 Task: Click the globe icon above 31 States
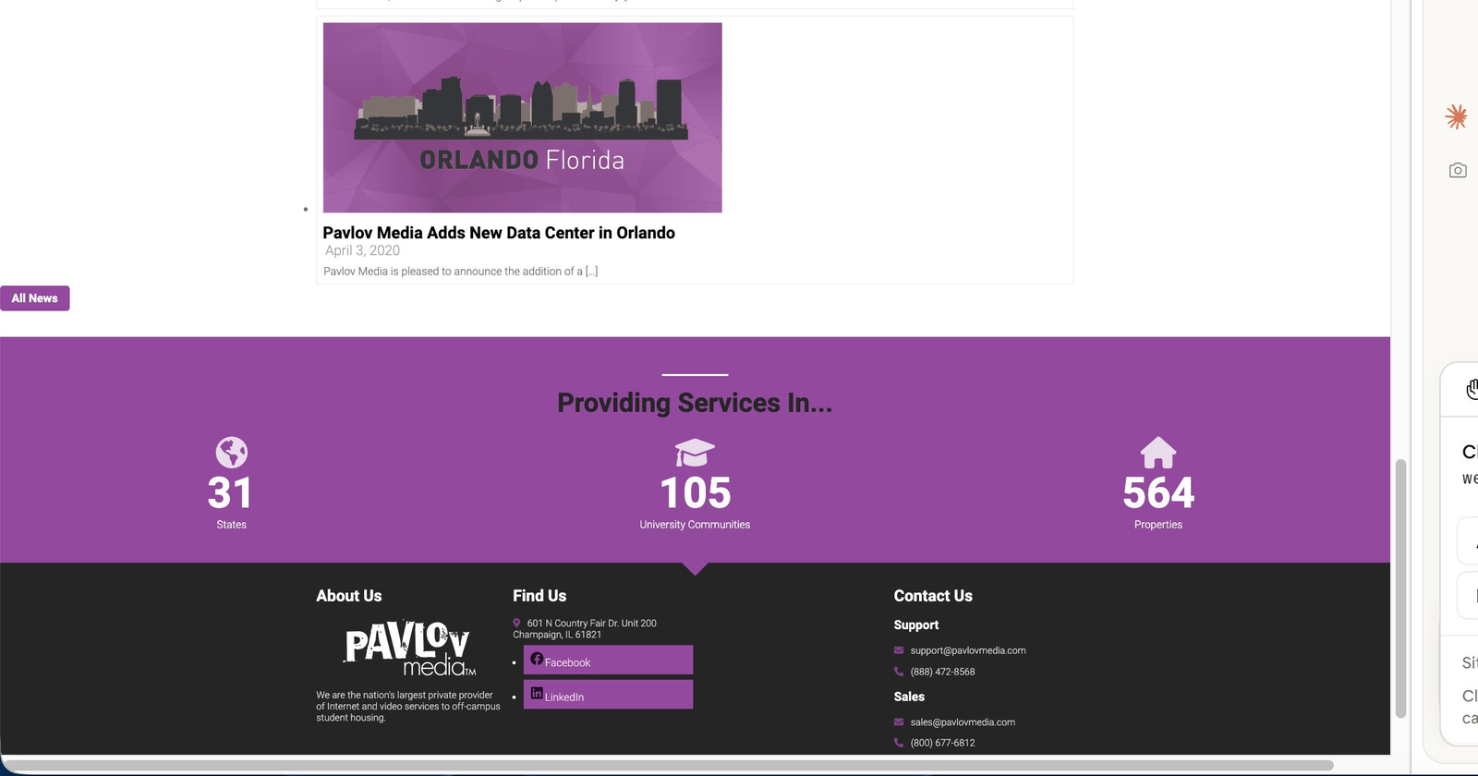[x=232, y=453]
